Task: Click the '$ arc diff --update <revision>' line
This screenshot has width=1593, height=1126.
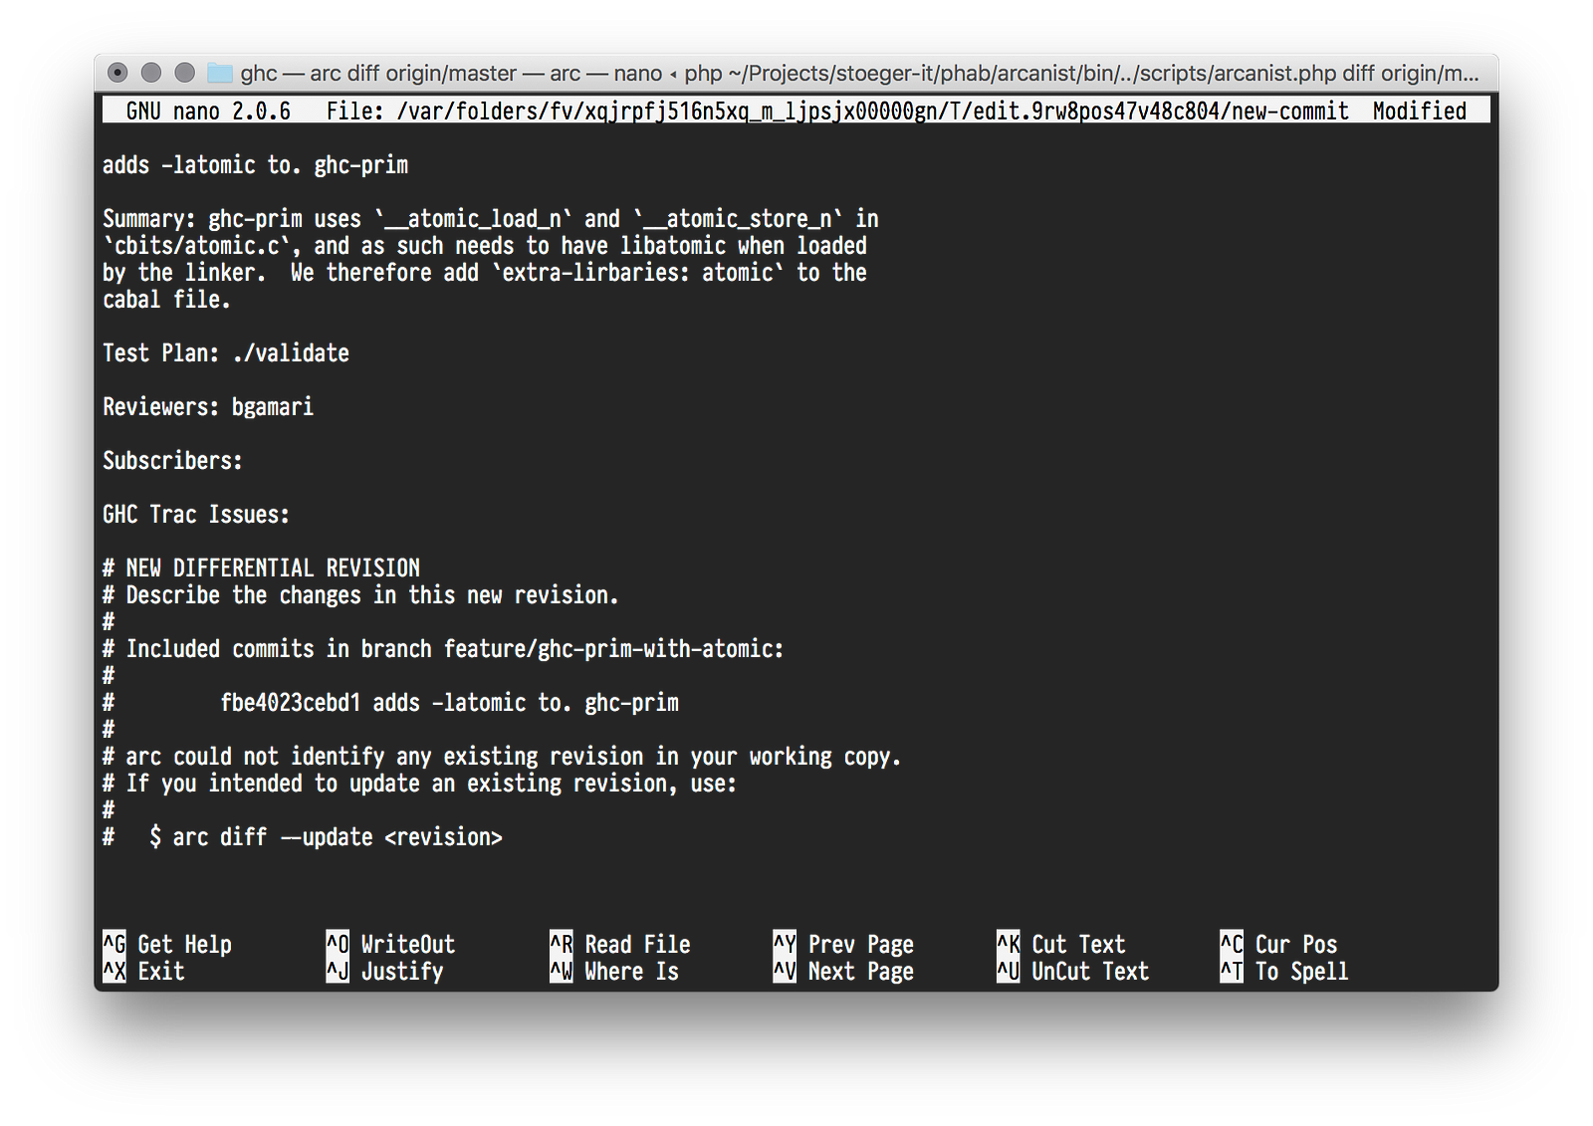Action: coord(326,837)
